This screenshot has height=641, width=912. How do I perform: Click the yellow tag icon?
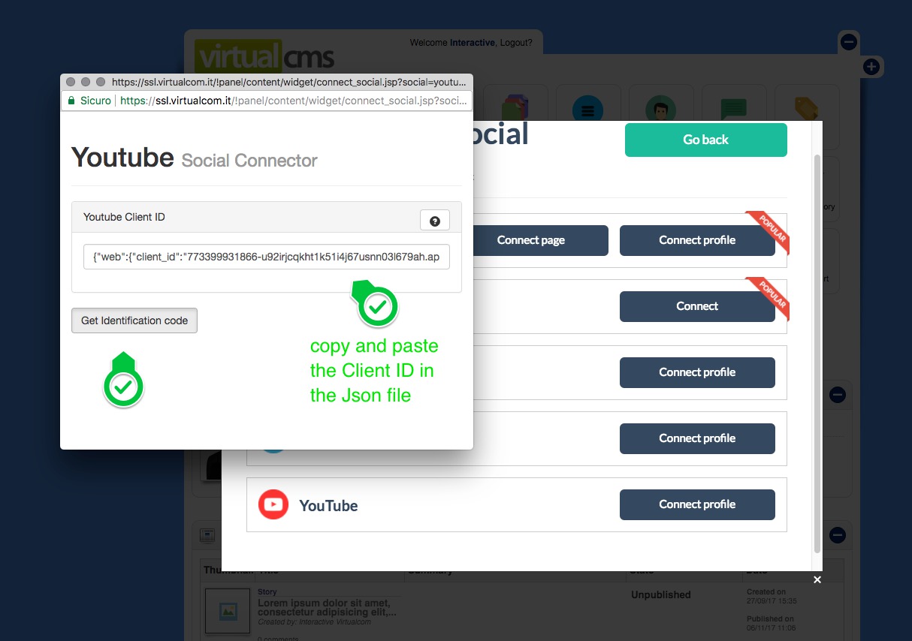pyautogui.click(x=805, y=110)
